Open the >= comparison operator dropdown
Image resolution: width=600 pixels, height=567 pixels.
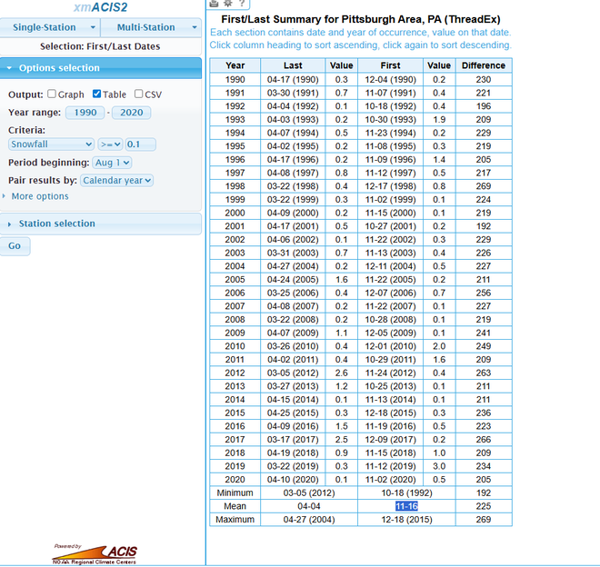pyautogui.click(x=110, y=144)
